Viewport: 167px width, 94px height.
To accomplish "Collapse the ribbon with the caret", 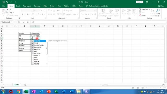I will [165, 18].
